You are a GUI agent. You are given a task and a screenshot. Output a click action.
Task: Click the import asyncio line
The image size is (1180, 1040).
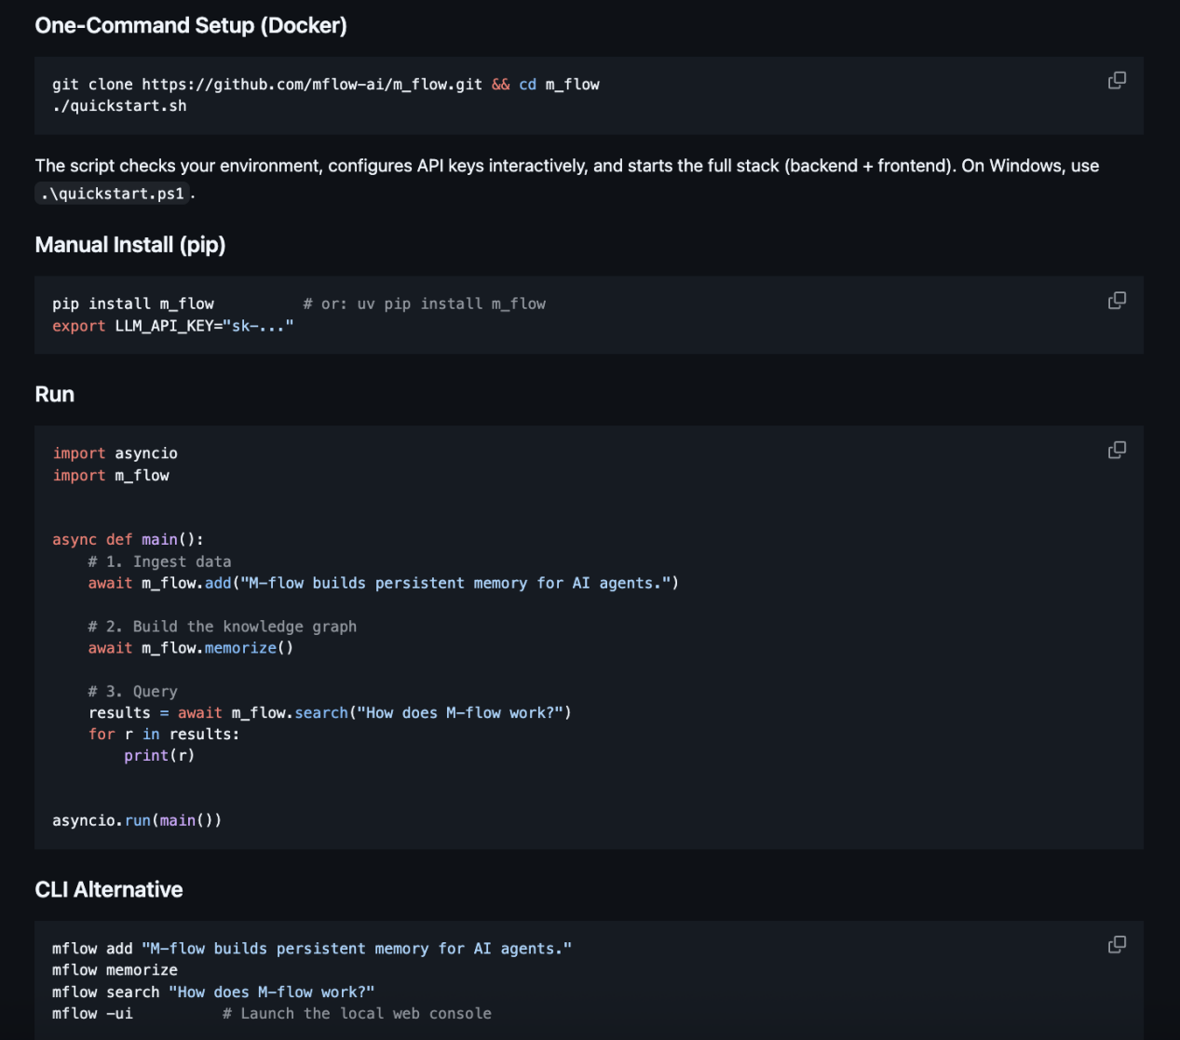[x=115, y=453]
